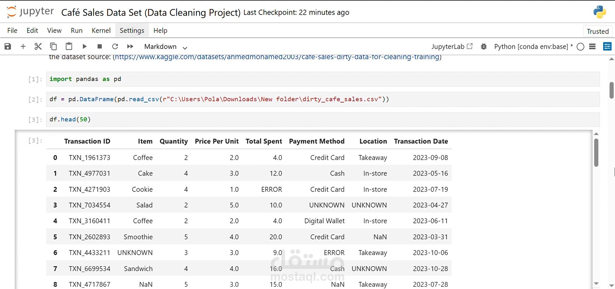Viewport: 615px width, 289px height.
Task: Open the Settings menu
Action: point(132,30)
